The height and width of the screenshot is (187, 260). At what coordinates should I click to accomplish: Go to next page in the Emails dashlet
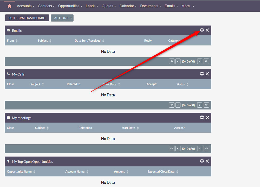pos(199,61)
